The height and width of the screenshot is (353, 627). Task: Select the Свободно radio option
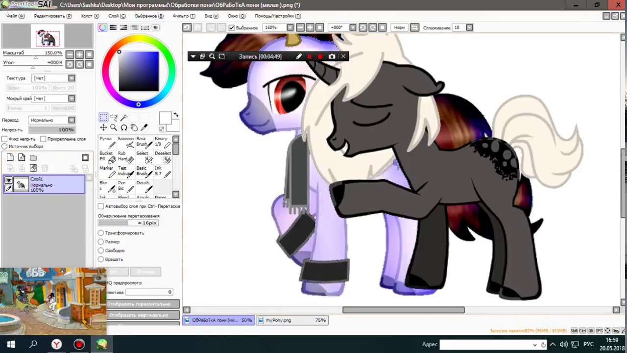coord(101,251)
